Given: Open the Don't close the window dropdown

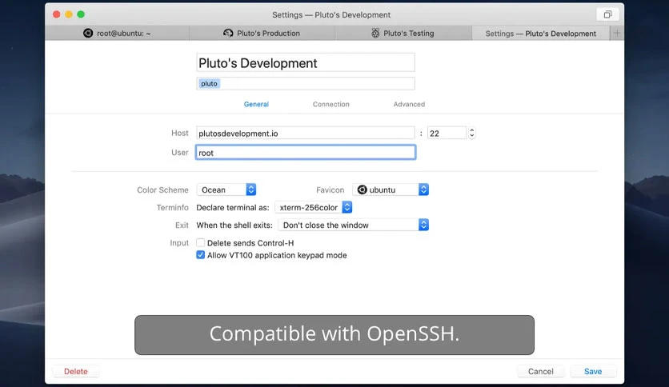Looking at the screenshot, I should (x=353, y=225).
